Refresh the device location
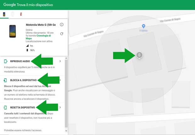 [62, 34]
